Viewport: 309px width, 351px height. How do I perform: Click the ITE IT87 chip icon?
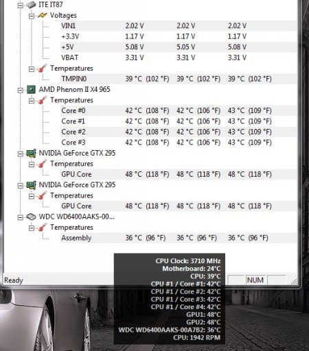[31, 5]
